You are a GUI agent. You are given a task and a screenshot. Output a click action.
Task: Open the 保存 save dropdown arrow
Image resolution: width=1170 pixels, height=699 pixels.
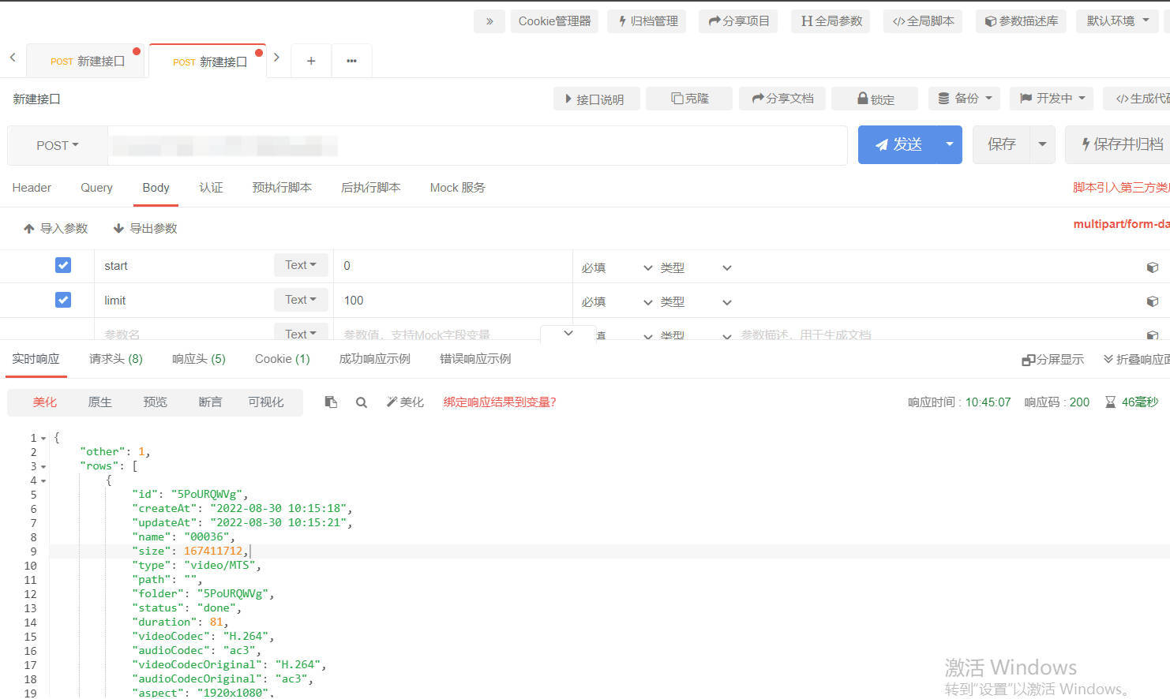[x=1042, y=144]
